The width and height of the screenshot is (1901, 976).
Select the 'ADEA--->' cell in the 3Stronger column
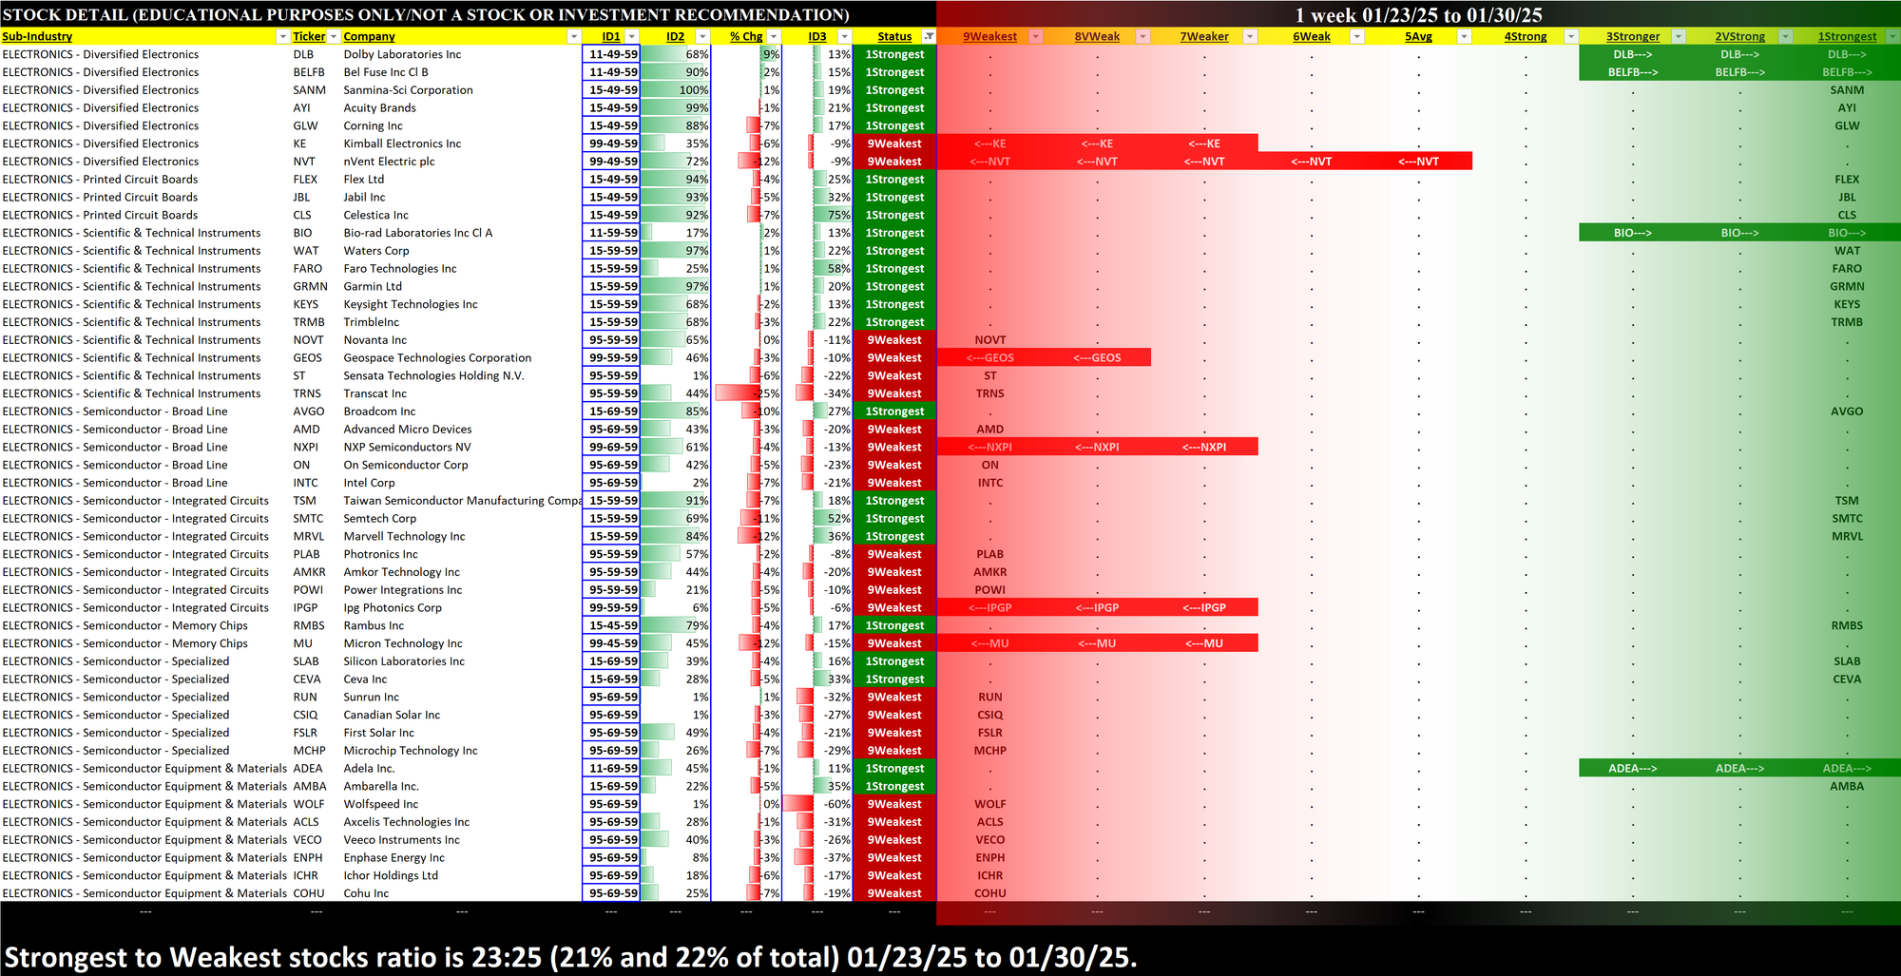[x=1632, y=769]
